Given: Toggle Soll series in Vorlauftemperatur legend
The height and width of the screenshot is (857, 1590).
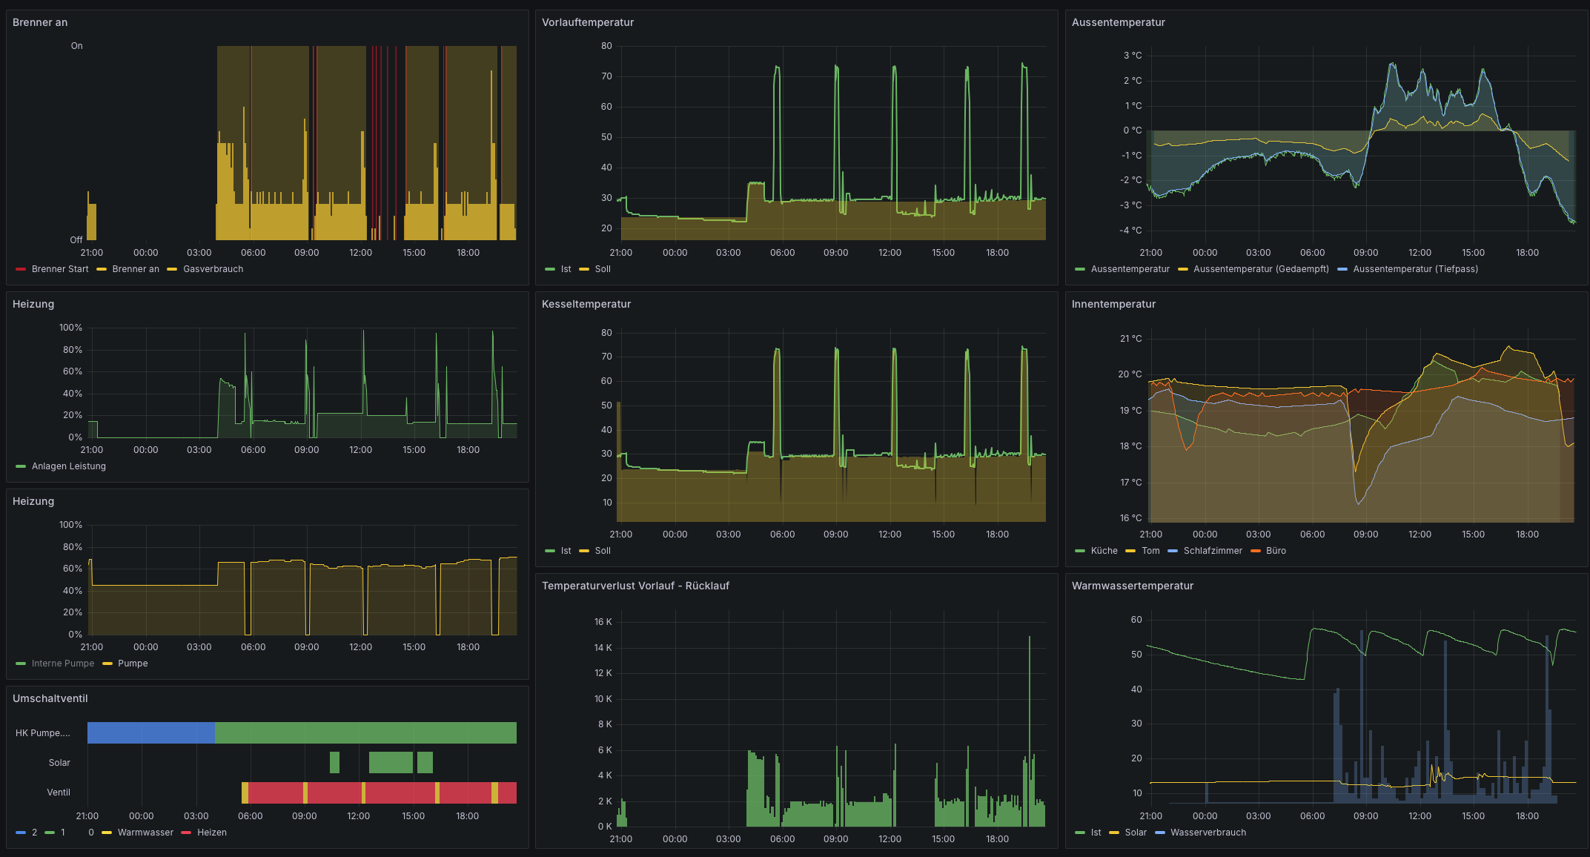Looking at the screenshot, I should (603, 269).
